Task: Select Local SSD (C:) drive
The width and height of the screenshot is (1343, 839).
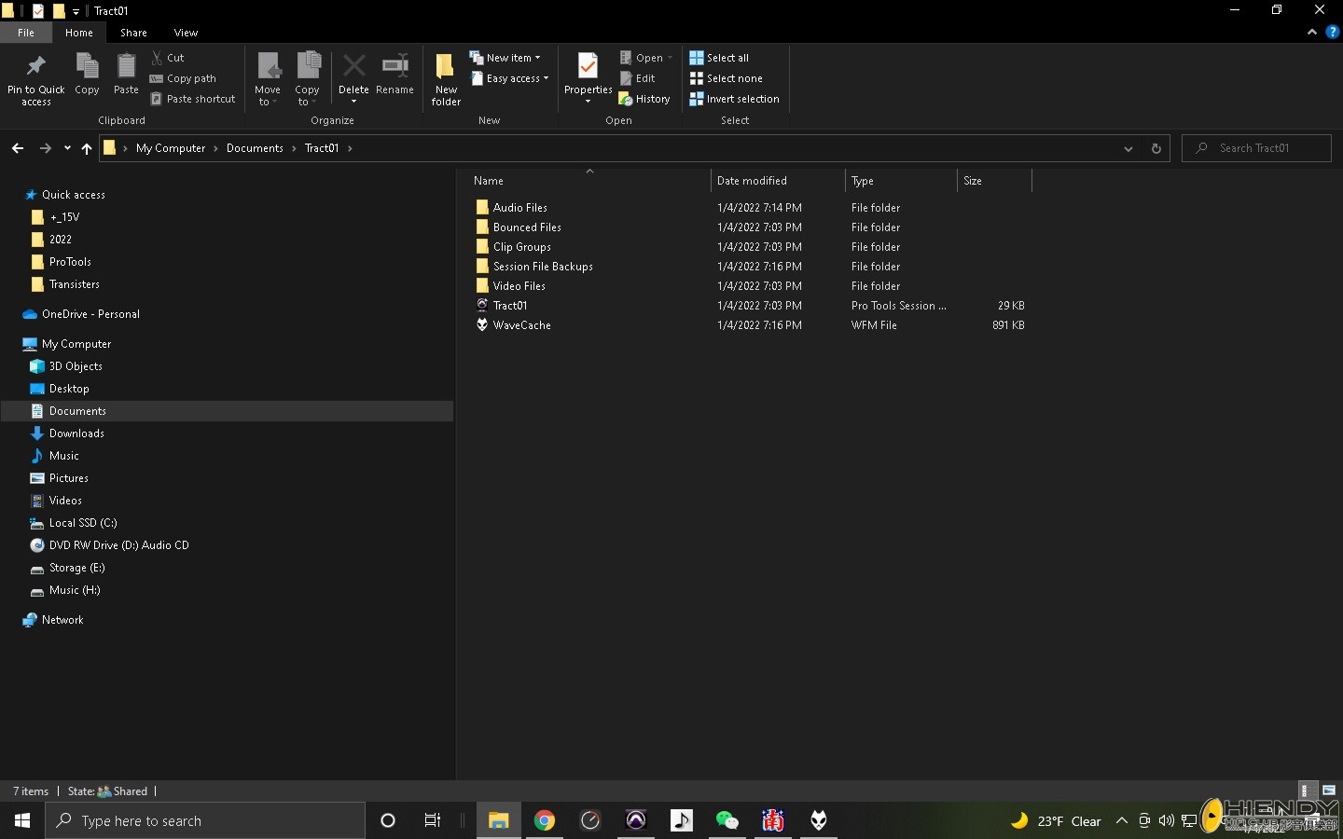Action: (x=83, y=523)
